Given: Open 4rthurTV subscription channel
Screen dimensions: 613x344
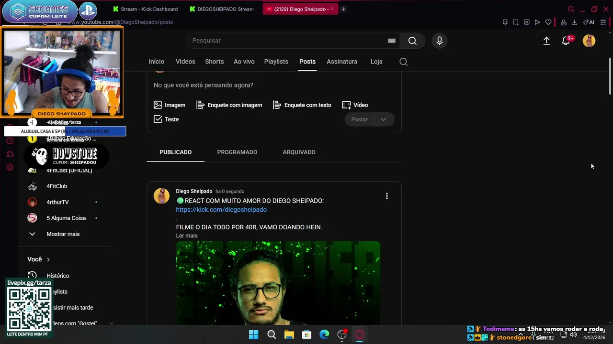Looking at the screenshot, I should (x=57, y=202).
